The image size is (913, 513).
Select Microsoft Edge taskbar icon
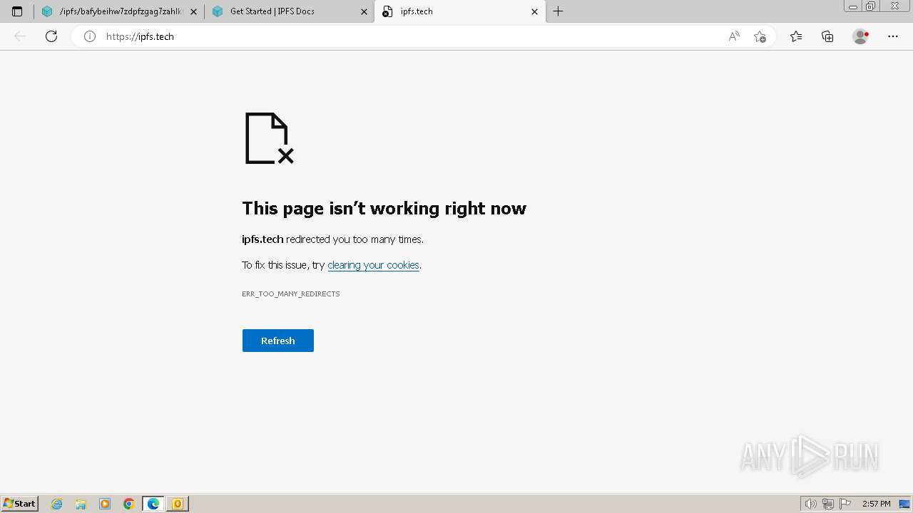(x=153, y=504)
